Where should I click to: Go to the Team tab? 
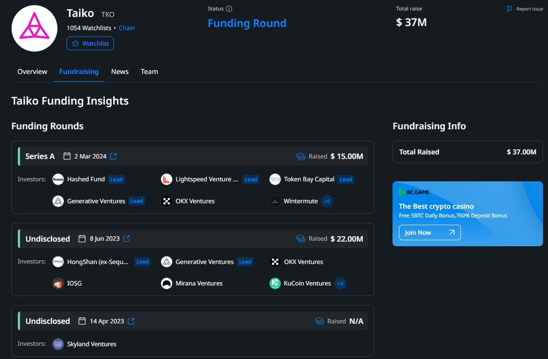click(x=149, y=72)
